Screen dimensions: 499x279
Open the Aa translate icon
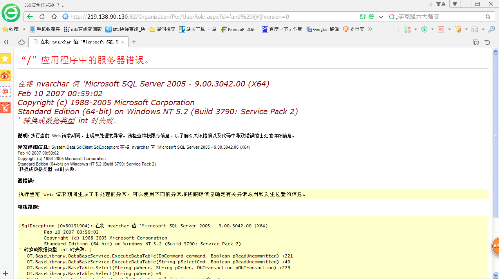(441, 29)
